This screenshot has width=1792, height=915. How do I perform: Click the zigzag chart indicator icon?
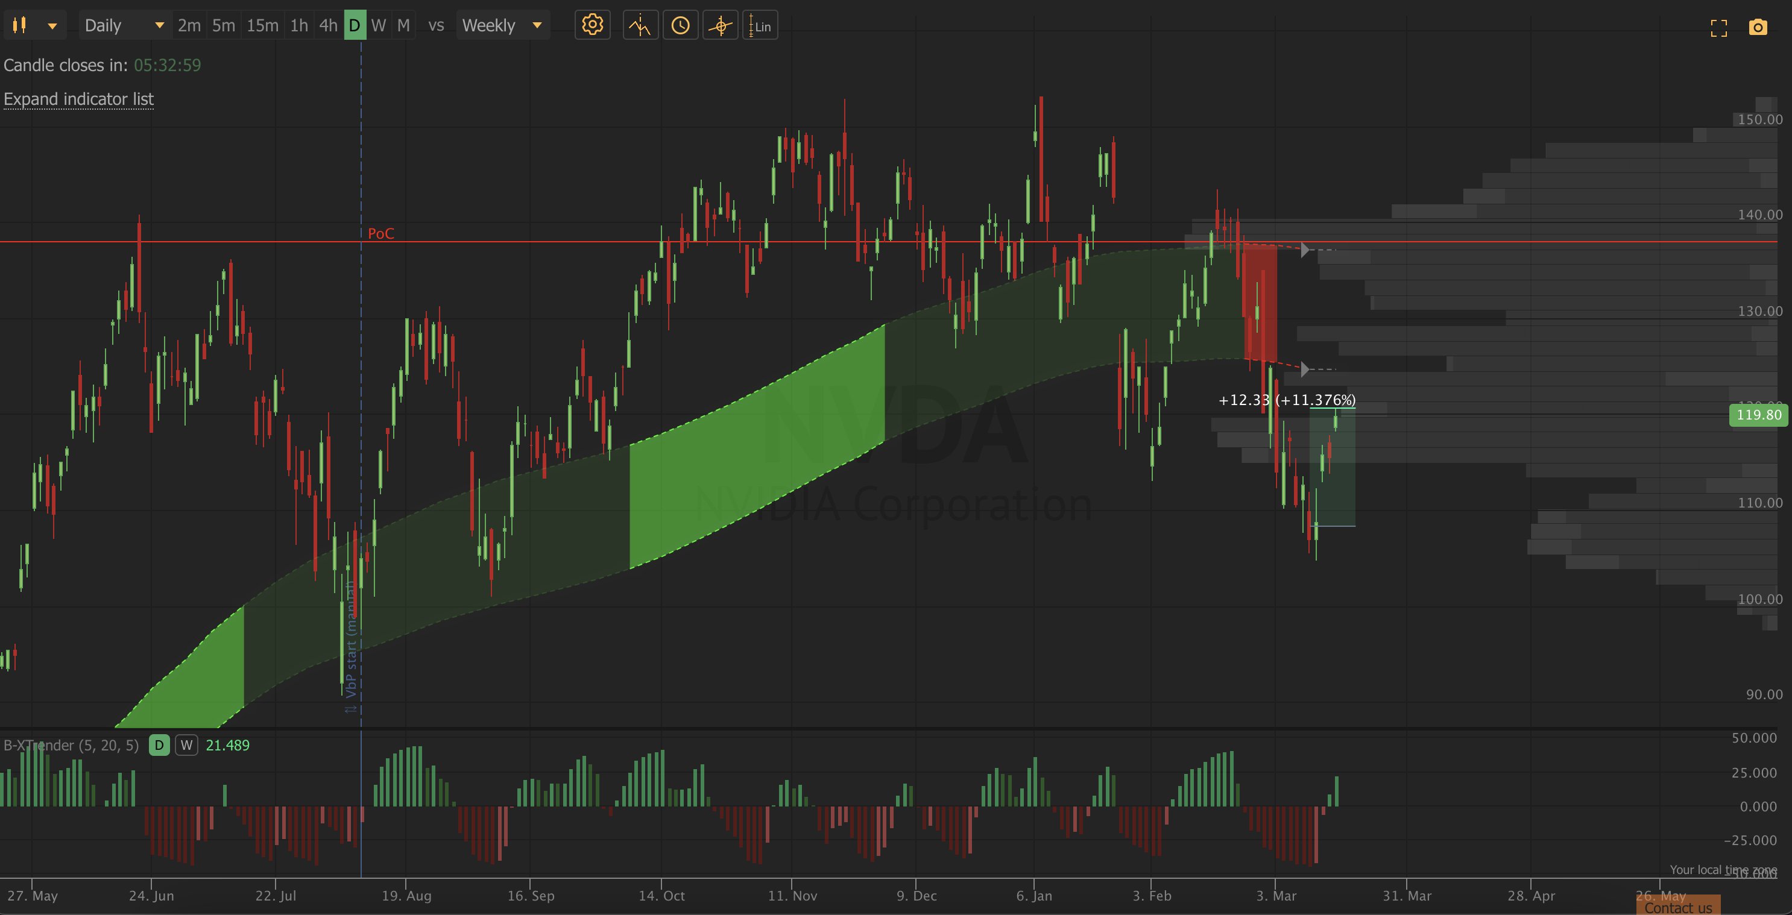coord(640,26)
